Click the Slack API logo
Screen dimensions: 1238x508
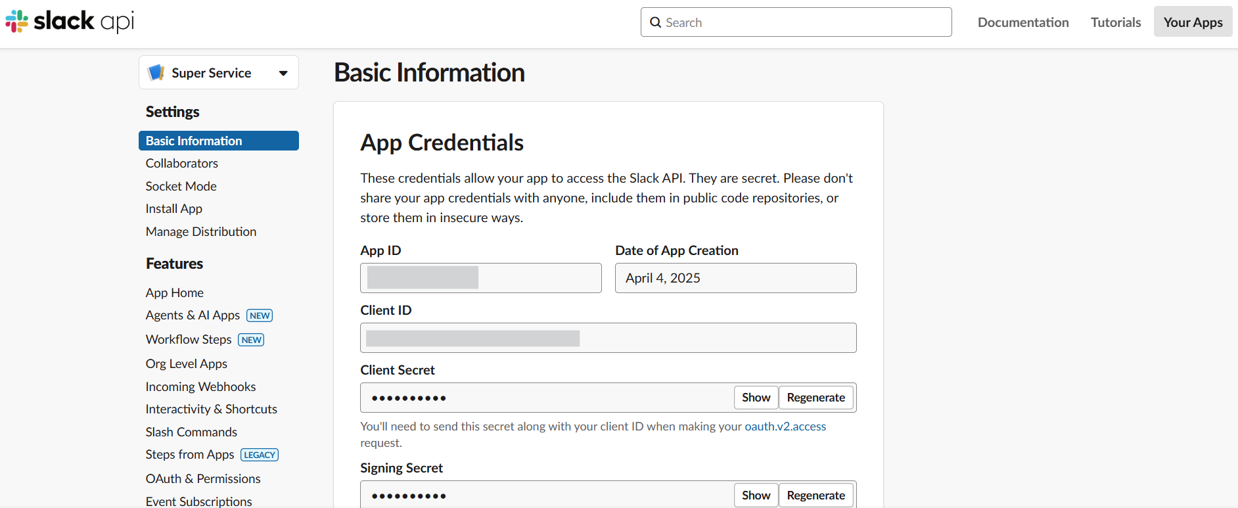tap(70, 22)
